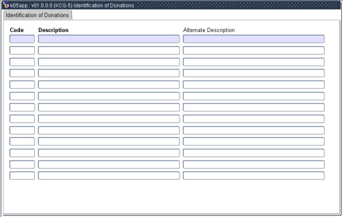Screen dimensions: 343x217
Task: Click the twelfth row Alternate Description field
Action: tap(253, 164)
